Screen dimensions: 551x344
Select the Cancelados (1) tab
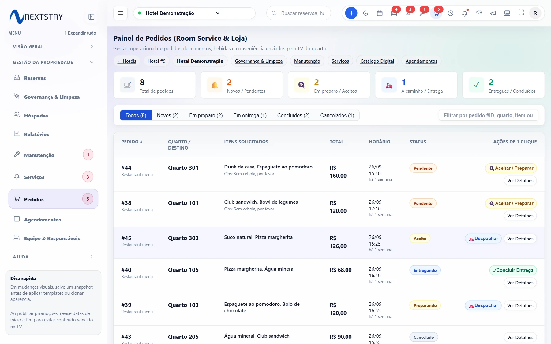[x=337, y=115]
